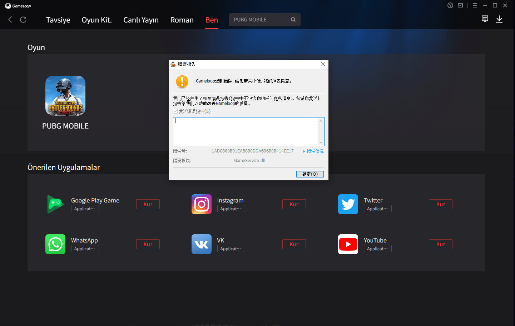Click the text box scroll down arrow
The width and height of the screenshot is (515, 326).
[321, 142]
